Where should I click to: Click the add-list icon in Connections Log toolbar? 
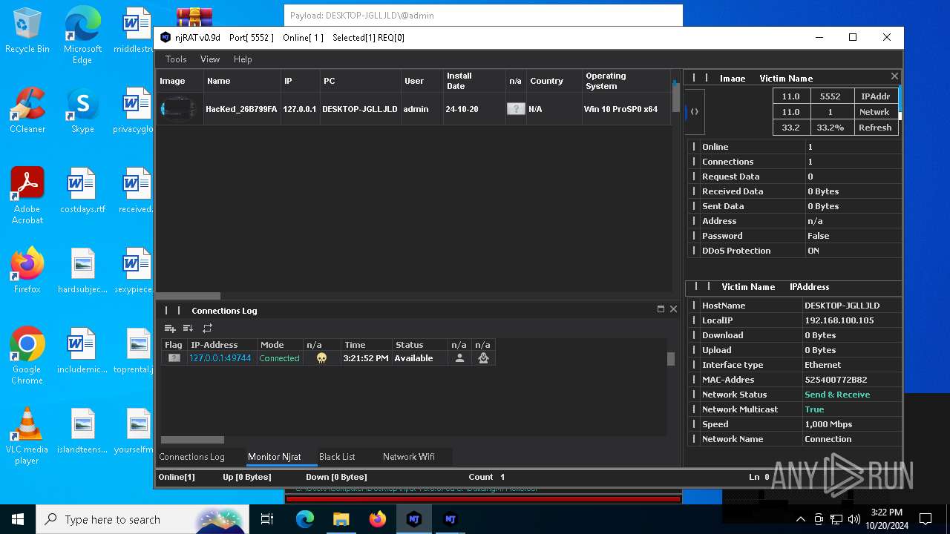coord(170,328)
